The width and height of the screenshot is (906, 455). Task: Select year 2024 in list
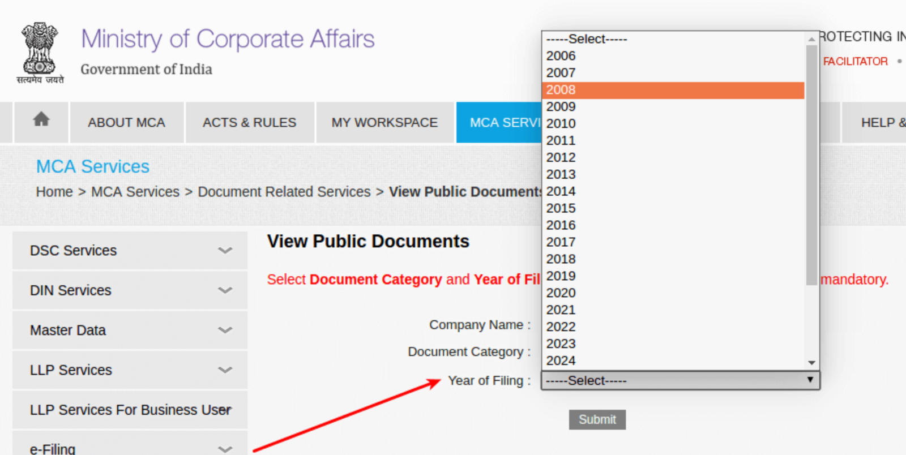coord(673,361)
